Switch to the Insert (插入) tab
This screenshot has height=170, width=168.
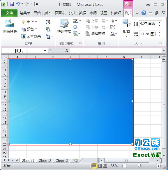tap(47, 13)
